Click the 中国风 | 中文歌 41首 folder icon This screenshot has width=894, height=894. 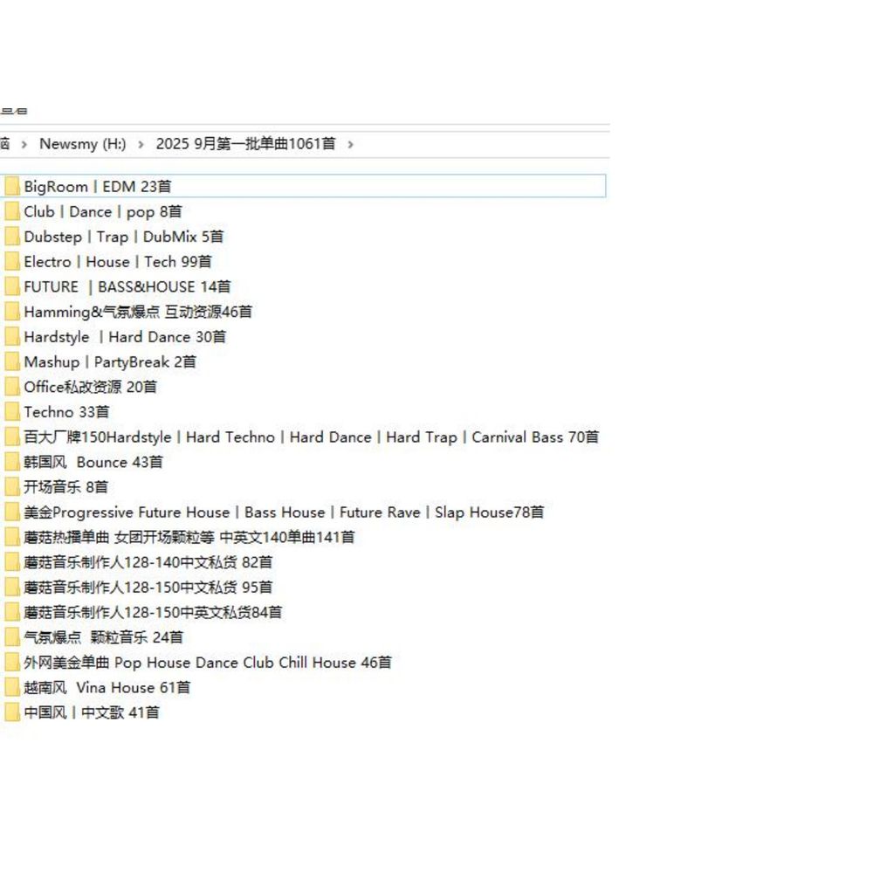click(12, 713)
